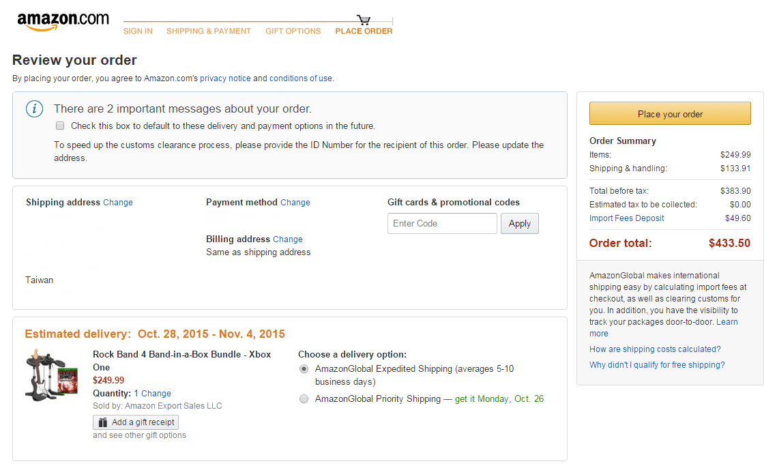Change the shipping address
777x466 pixels.
pos(118,203)
